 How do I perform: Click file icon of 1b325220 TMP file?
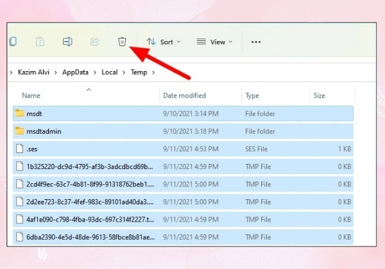(20, 166)
